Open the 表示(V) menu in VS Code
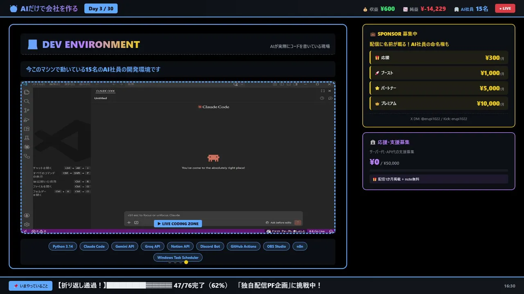524x294 pixels. point(85,85)
